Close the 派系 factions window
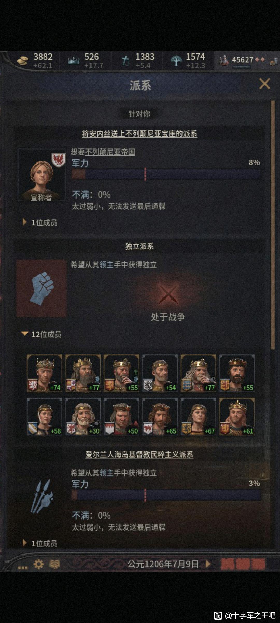 [x=264, y=84]
